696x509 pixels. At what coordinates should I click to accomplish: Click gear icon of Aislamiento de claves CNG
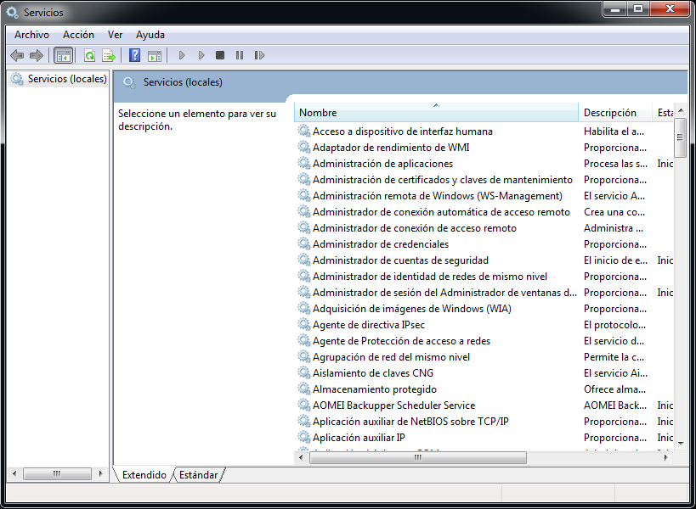[304, 373]
